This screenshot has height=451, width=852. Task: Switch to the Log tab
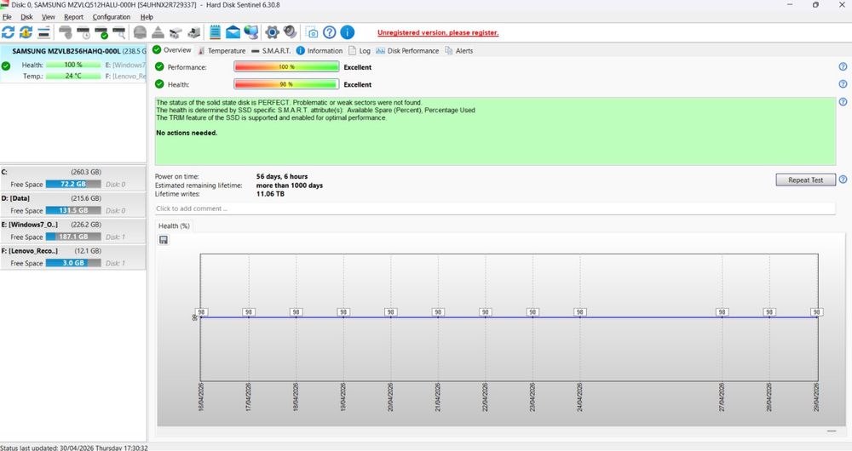click(360, 50)
